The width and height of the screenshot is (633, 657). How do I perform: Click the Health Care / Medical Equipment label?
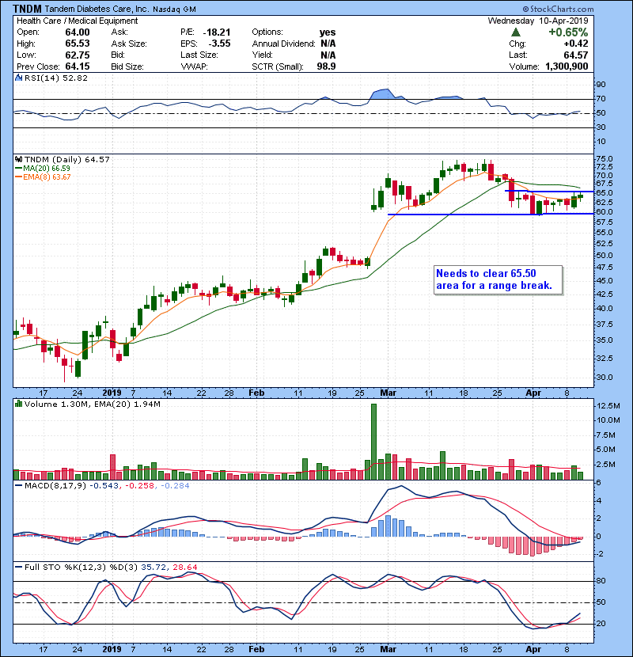77,21
